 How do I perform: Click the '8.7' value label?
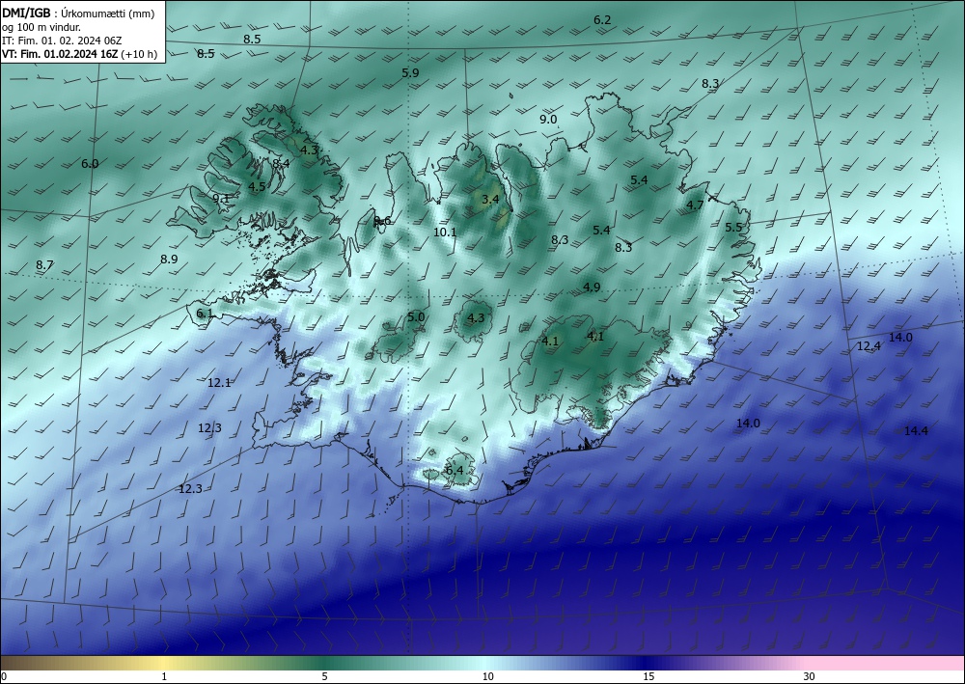click(x=44, y=265)
